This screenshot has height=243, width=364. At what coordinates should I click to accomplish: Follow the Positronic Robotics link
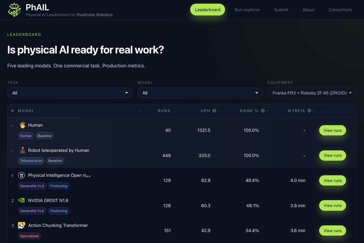tap(95, 15)
